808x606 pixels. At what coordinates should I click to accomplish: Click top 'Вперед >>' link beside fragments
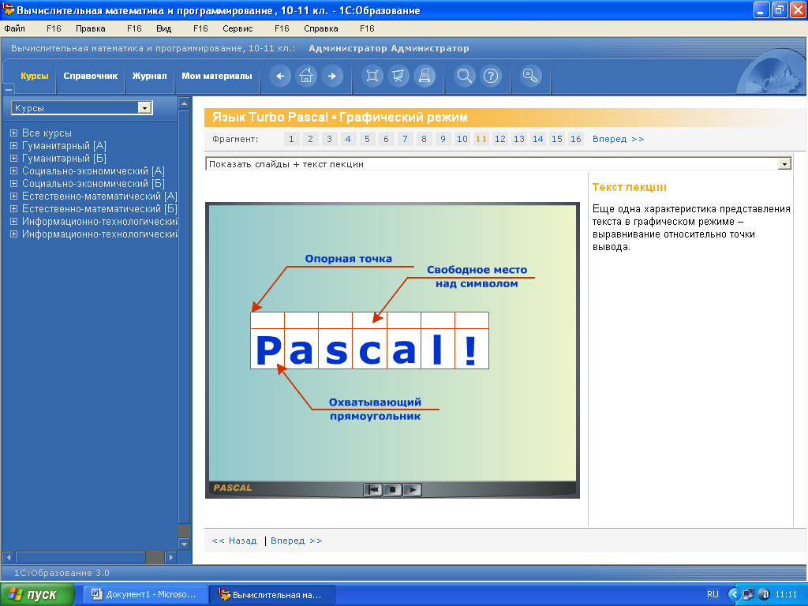pos(619,139)
